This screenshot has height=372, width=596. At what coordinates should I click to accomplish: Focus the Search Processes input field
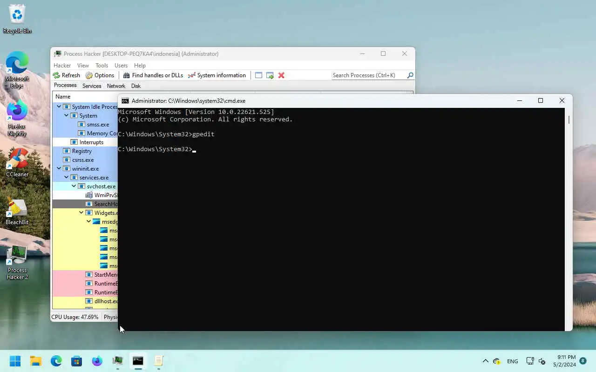coord(368,75)
